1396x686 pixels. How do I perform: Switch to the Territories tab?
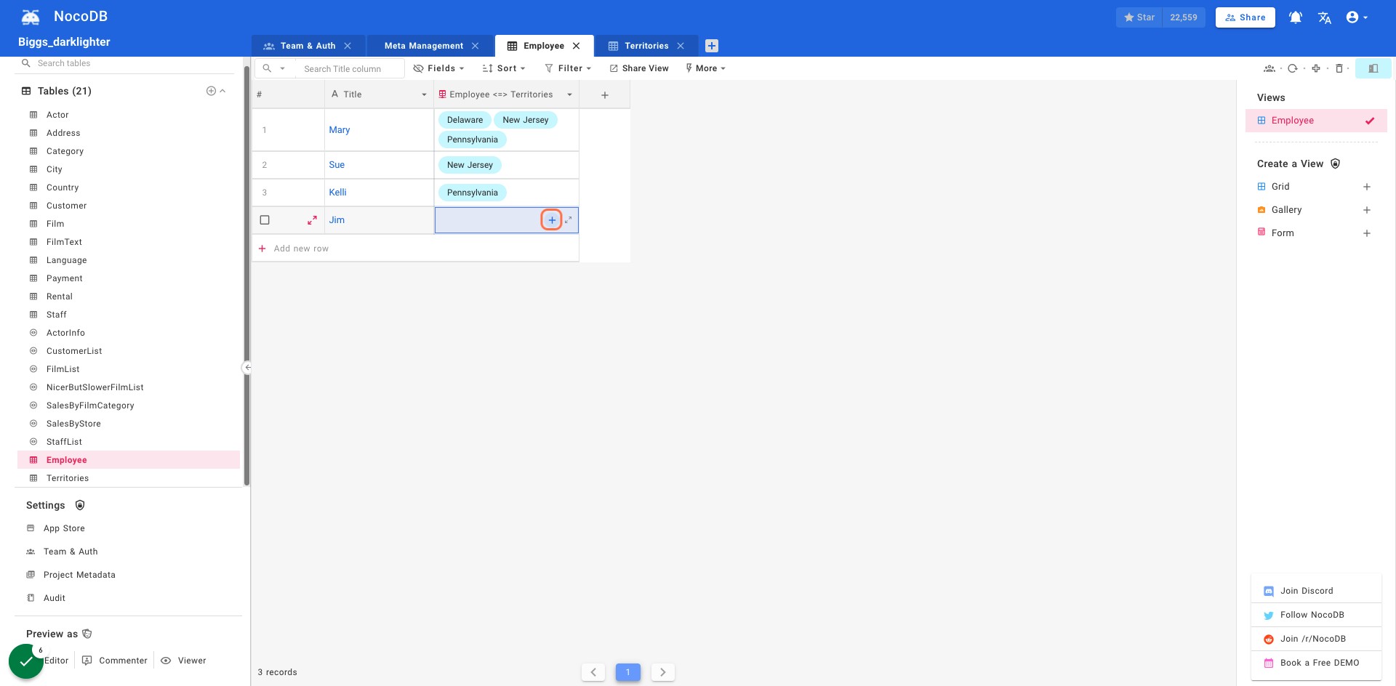pos(646,46)
